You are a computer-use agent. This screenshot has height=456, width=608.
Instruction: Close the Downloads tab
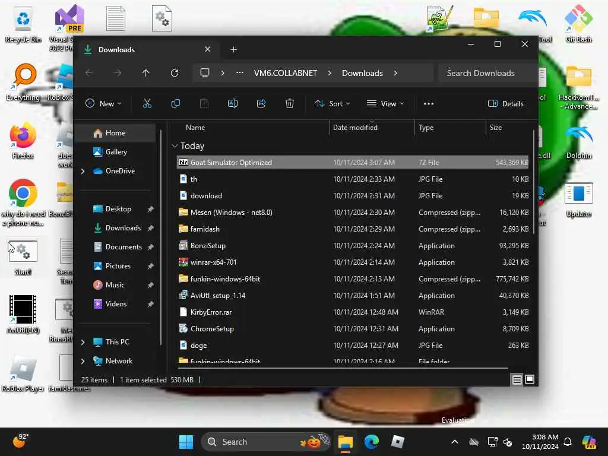click(207, 49)
